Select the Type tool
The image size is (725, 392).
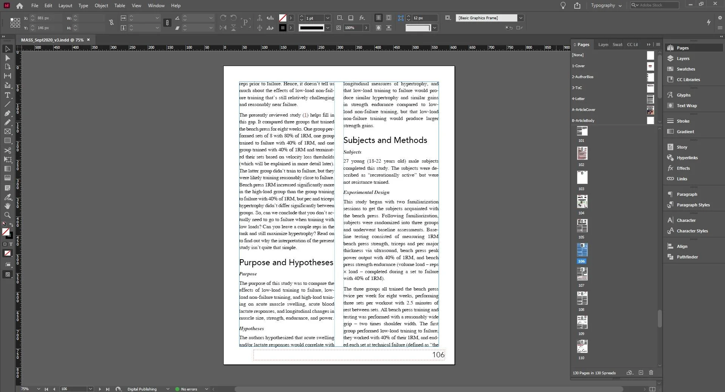(7, 95)
